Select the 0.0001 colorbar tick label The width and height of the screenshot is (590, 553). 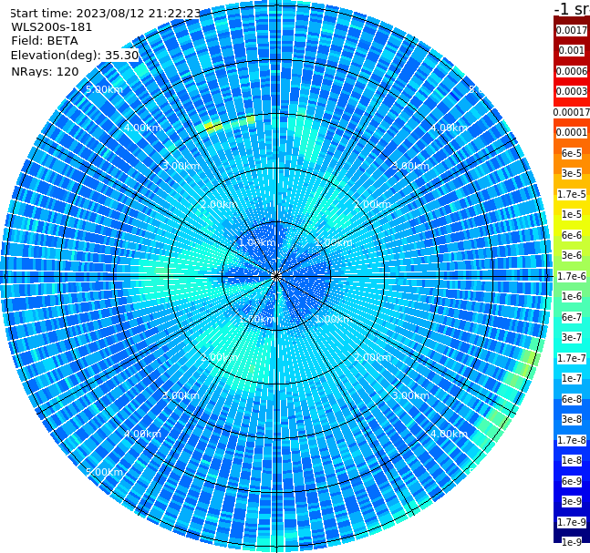[572, 132]
